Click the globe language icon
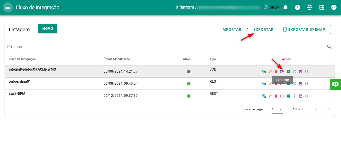Image resolution: width=341 pixels, height=158 pixels. pos(266,7)
